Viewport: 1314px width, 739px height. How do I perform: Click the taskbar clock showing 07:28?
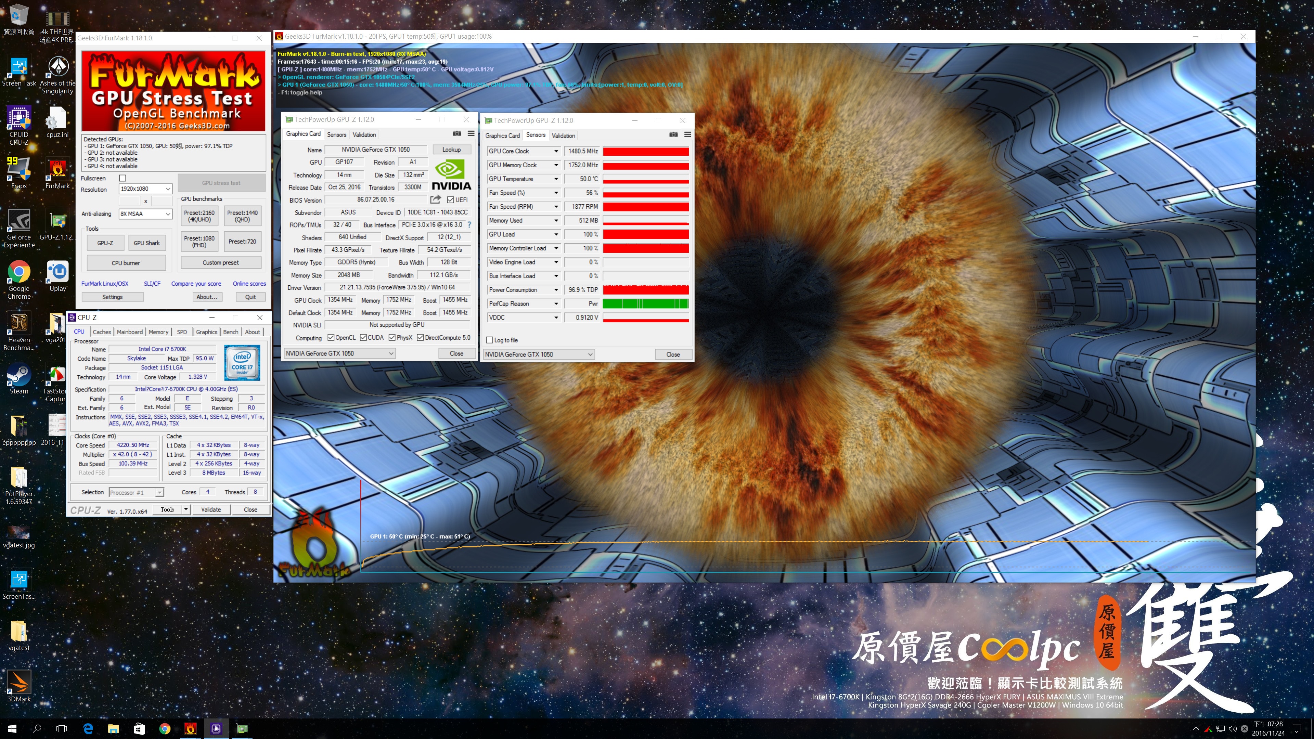point(1268,728)
